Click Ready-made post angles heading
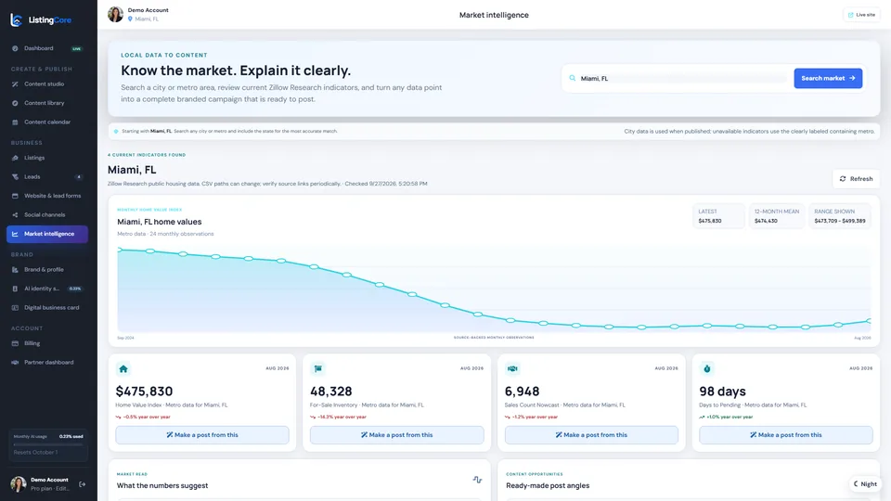The image size is (891, 501). tap(548, 485)
